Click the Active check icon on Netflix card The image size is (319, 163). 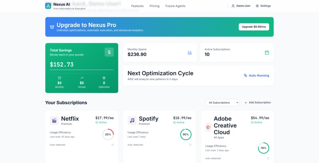coord(97,123)
